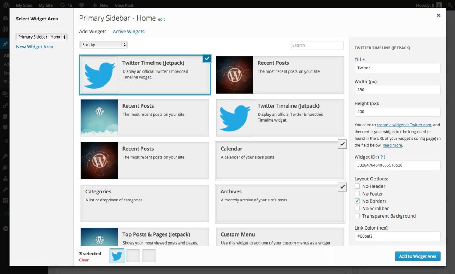Open the WordPress.com logo menu in admin bar

(x=6, y=5)
